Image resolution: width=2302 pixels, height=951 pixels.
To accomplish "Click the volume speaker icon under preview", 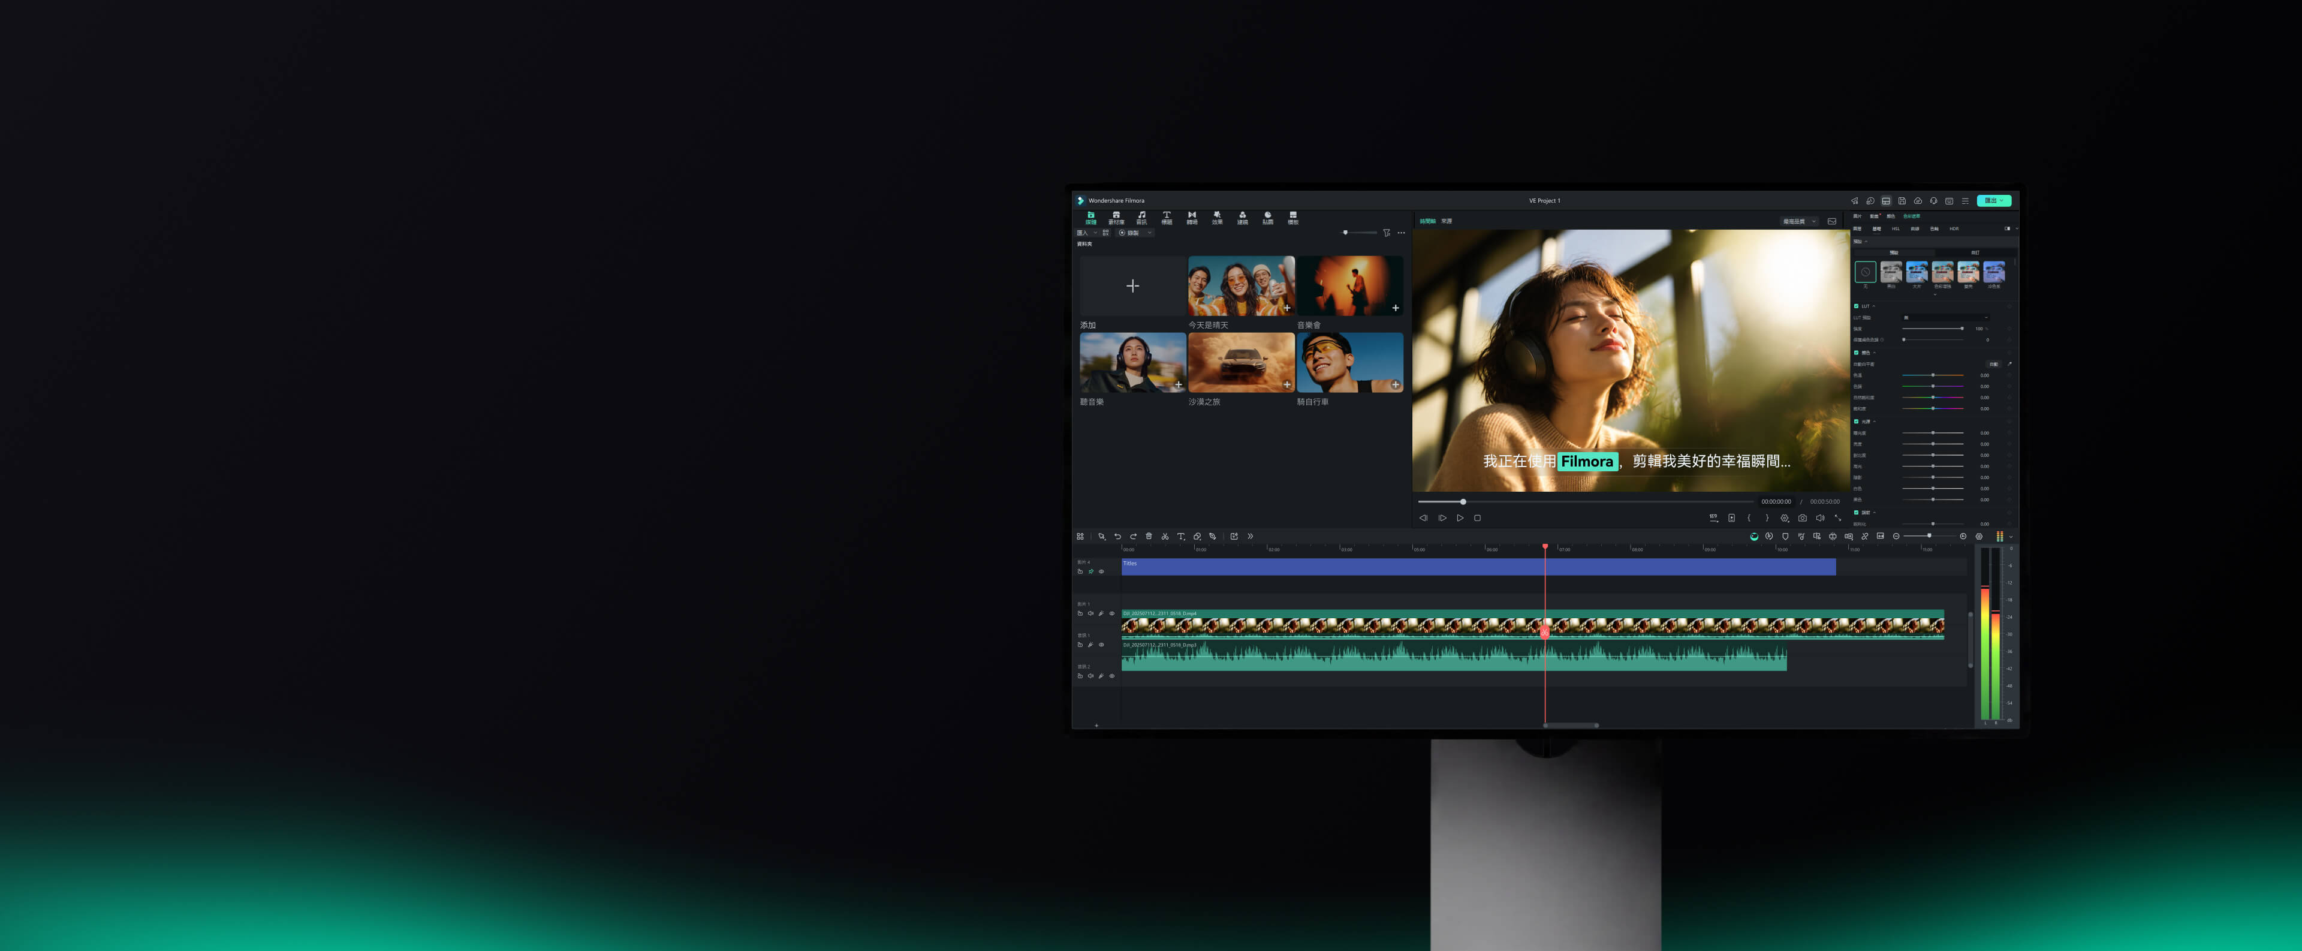I will [x=1821, y=517].
